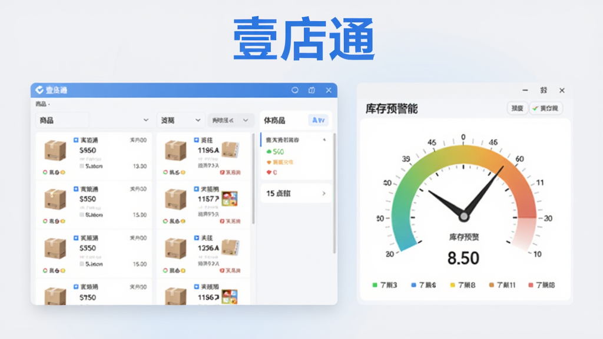Toggle the blue checkbox on the 1196A card
603x339 pixels.
pos(196,140)
